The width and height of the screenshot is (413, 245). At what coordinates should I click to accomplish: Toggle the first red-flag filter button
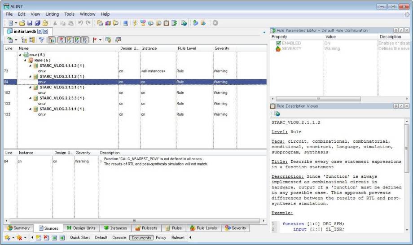pyautogui.click(x=61, y=40)
